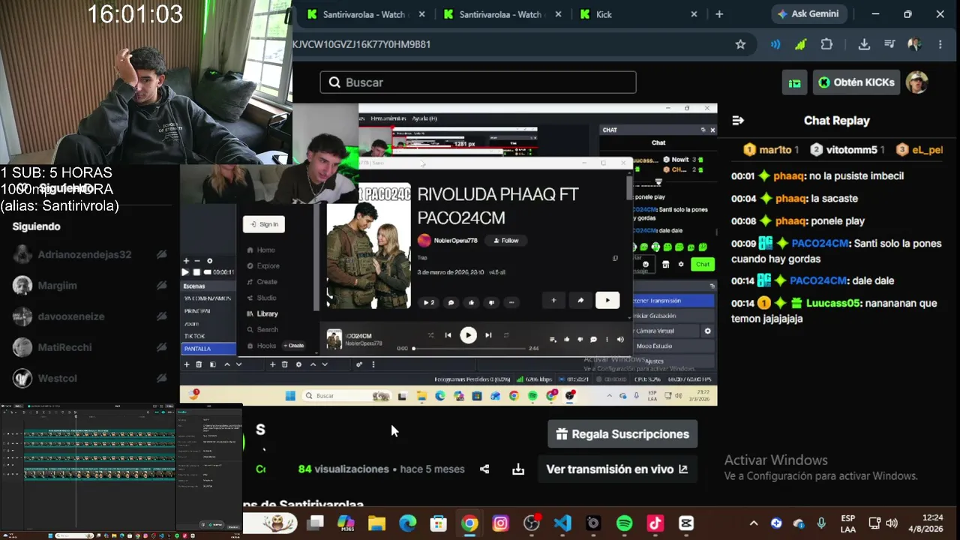This screenshot has height=540, width=960.
Task: Close the first Santirivarolaa tab
Action: point(422,14)
